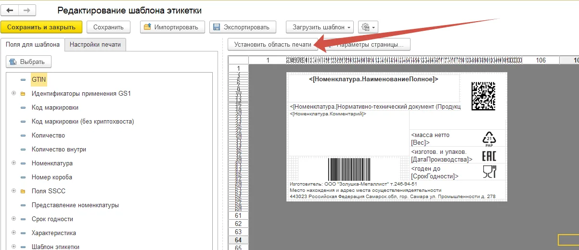Click Установить область печати button
Image resolution: width=579 pixels, height=250 pixels.
click(x=273, y=45)
